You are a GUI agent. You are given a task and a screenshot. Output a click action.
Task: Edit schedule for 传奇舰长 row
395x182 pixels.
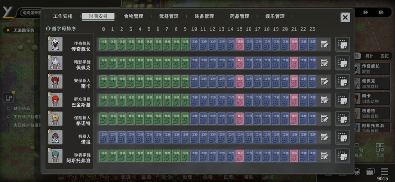tap(324, 44)
